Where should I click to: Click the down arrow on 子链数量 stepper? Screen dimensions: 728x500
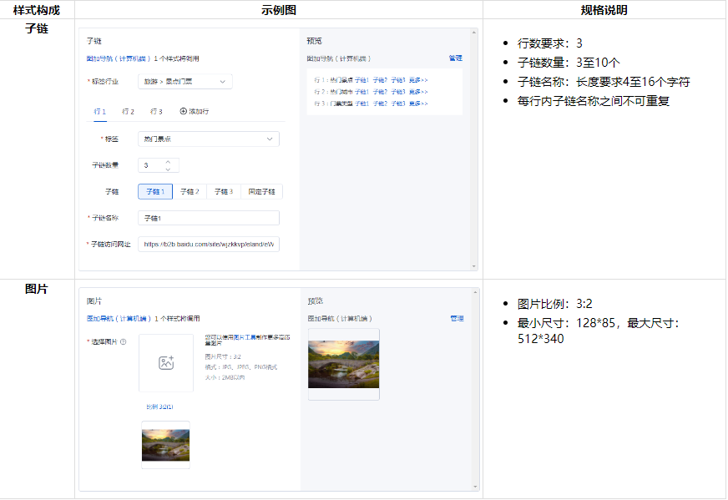(x=168, y=169)
